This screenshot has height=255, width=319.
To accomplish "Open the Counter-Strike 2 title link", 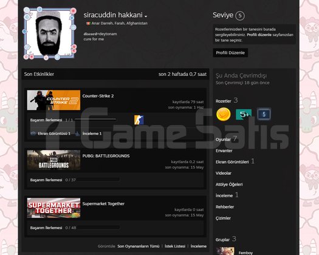I will click(x=98, y=96).
